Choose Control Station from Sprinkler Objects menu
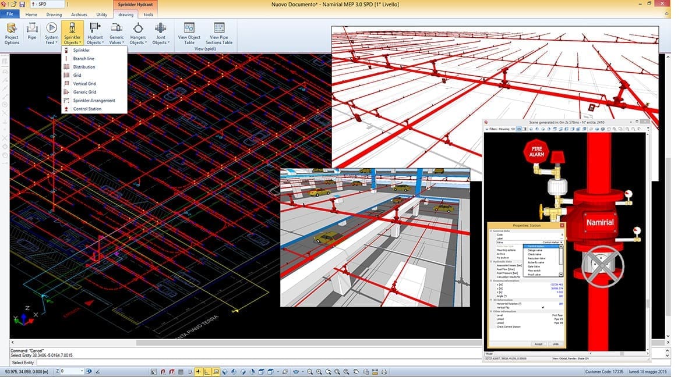 (x=87, y=109)
